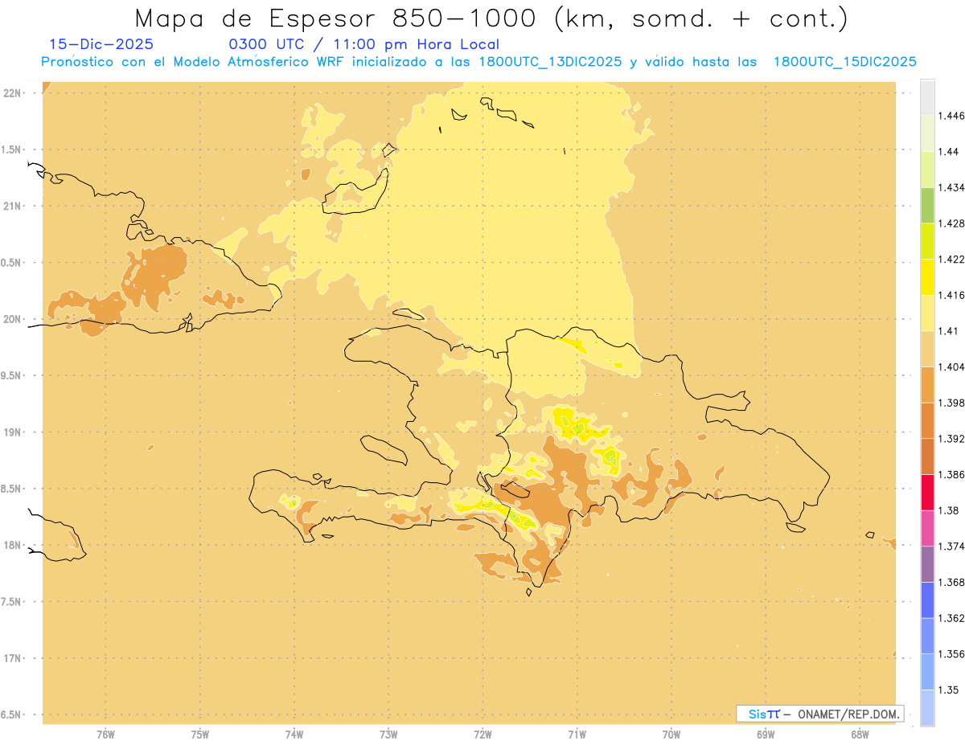The width and height of the screenshot is (965, 745).
Task: Click the legend value 1.368
Action: coord(951,582)
